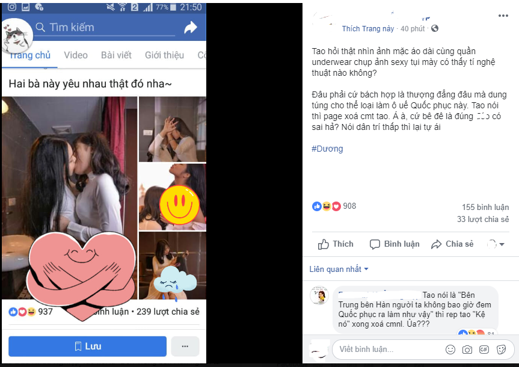Open the large kissing photo thumbnail
519x367 pixels.
tap(69, 198)
